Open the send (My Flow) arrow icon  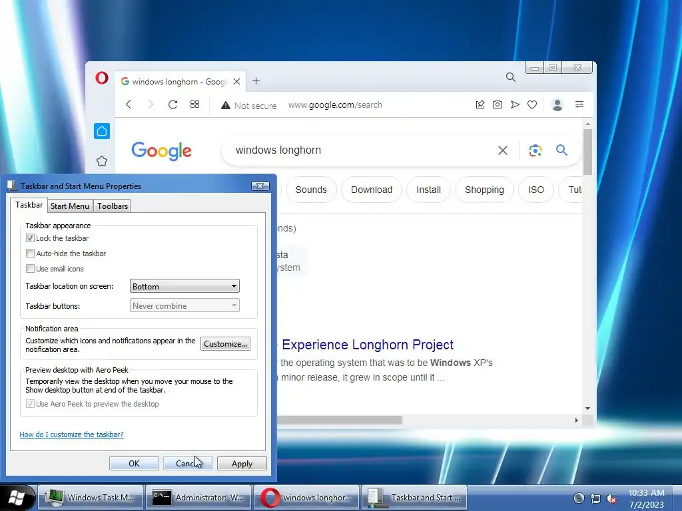(x=515, y=104)
